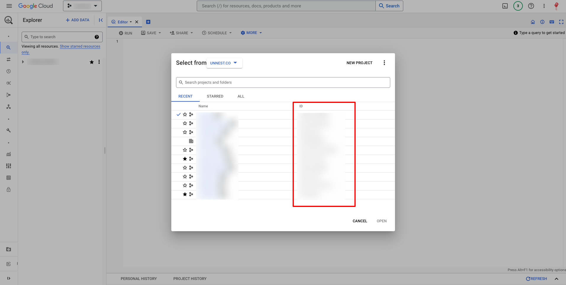Viewport: 566px width, 285px height.
Task: Click the RUN query button
Action: pyautogui.click(x=126, y=33)
